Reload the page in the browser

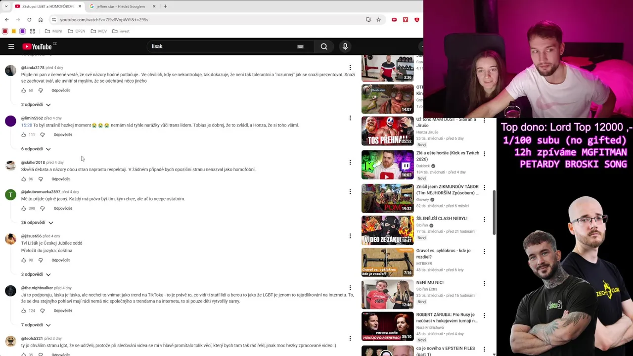pyautogui.click(x=29, y=20)
